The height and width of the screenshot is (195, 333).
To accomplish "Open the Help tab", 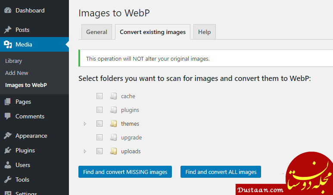I will click(205, 32).
